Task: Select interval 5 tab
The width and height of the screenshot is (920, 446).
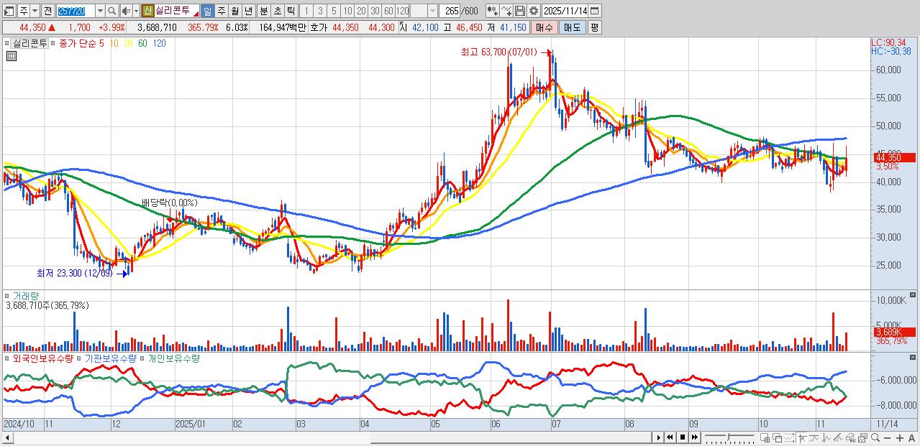Action: [x=334, y=11]
